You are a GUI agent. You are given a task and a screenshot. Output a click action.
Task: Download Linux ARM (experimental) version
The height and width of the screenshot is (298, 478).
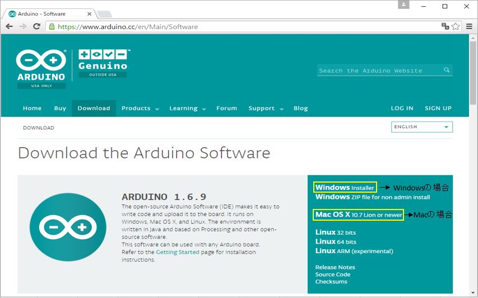tap(354, 251)
